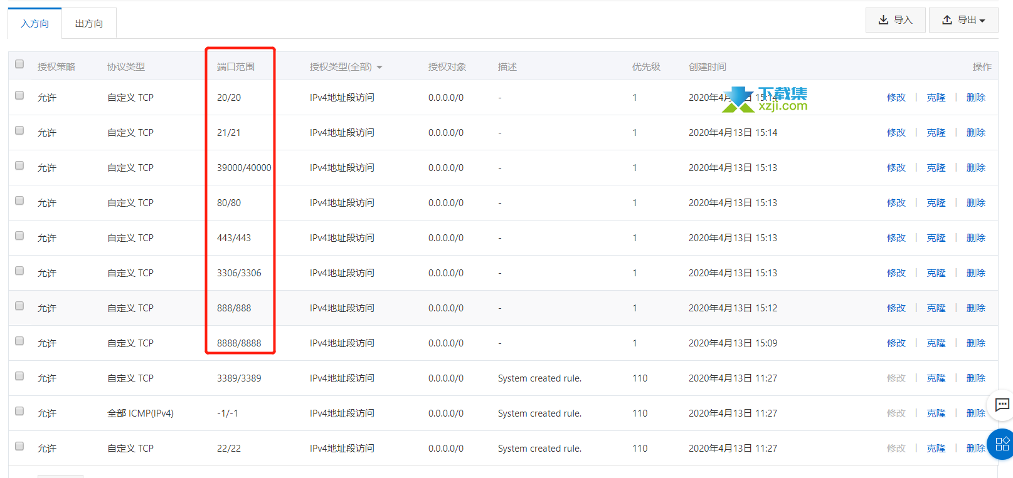Click 克隆 for port 3389/3389 rule
The width and height of the screenshot is (1013, 478).
[936, 378]
